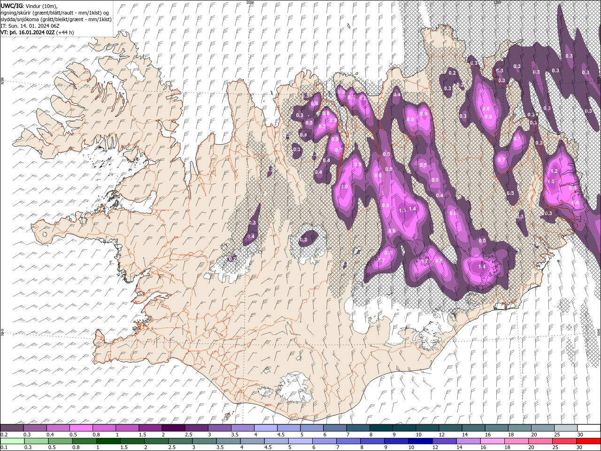Select lavender snow swatch between 4 and 4.5

(x=265, y=428)
